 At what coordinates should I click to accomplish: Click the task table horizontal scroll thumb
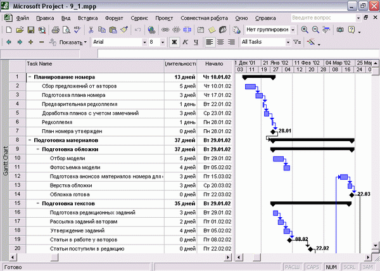pyautogui.click(x=54, y=257)
